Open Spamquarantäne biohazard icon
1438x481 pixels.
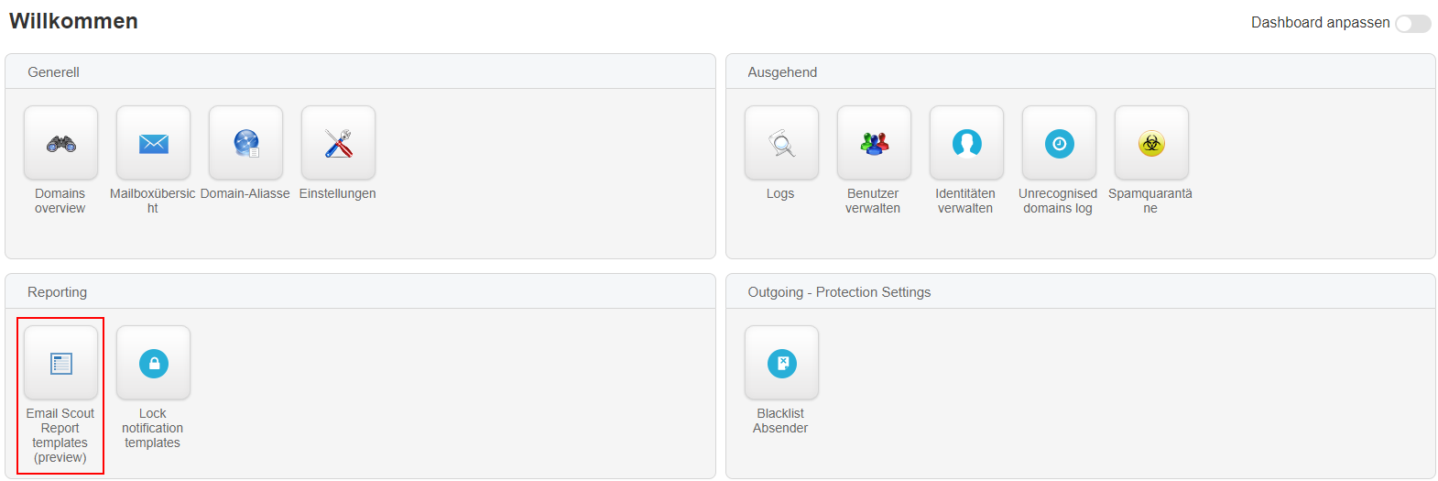pos(1151,143)
